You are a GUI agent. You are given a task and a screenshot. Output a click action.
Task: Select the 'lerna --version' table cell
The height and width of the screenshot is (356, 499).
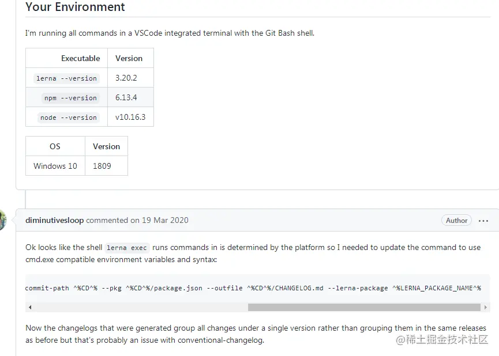pyautogui.click(x=66, y=78)
